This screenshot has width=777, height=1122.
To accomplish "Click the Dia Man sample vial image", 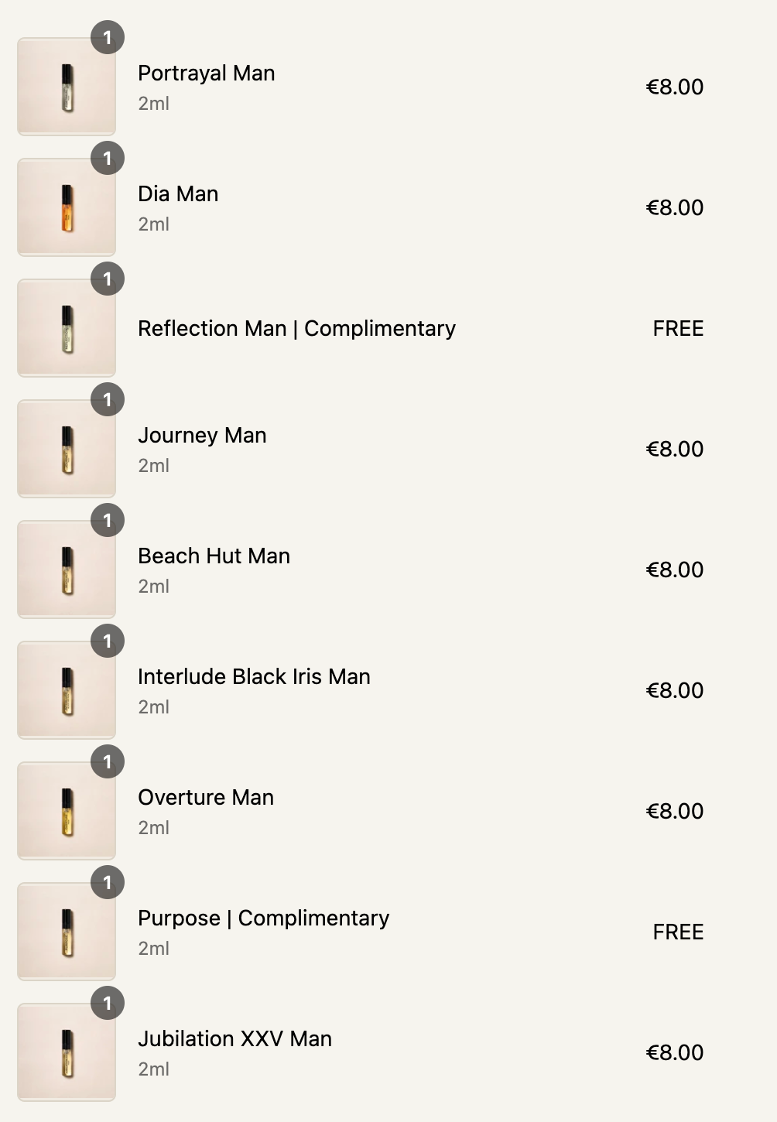I will (x=67, y=208).
